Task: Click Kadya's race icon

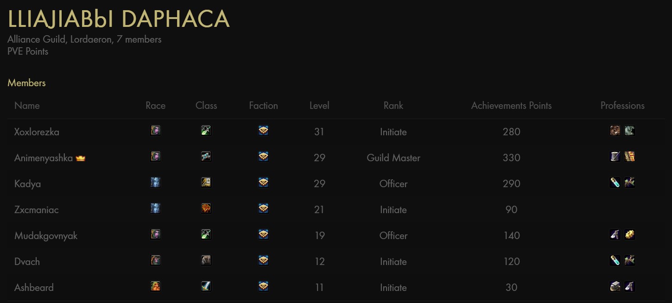Action: 155,183
